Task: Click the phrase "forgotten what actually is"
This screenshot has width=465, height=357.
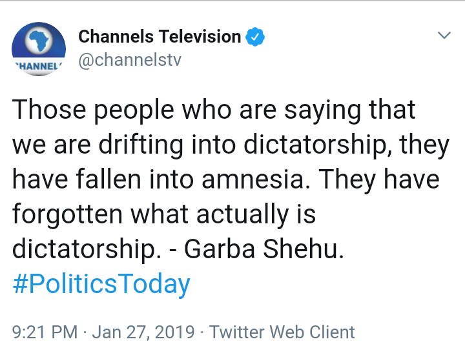Action: [164, 214]
